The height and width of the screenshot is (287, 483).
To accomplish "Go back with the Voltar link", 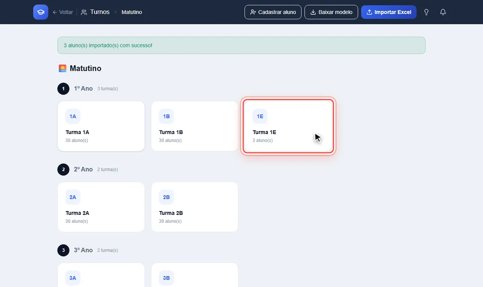I will tap(63, 12).
